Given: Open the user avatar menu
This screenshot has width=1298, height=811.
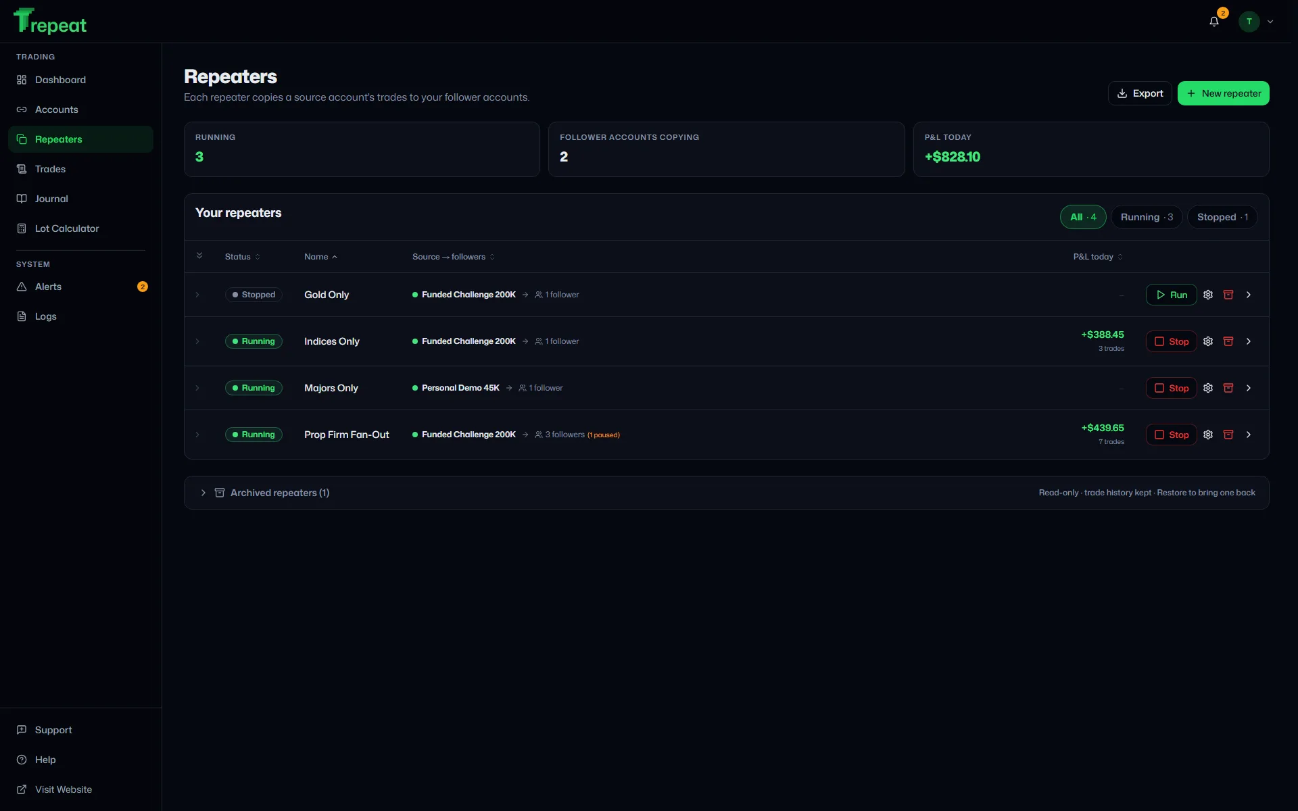Looking at the screenshot, I should pos(1256,22).
